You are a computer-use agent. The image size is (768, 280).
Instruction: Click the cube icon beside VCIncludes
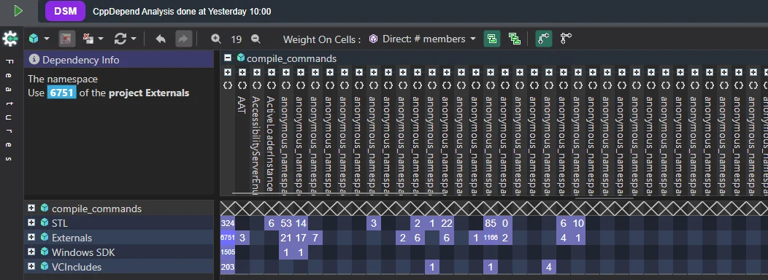coord(45,267)
